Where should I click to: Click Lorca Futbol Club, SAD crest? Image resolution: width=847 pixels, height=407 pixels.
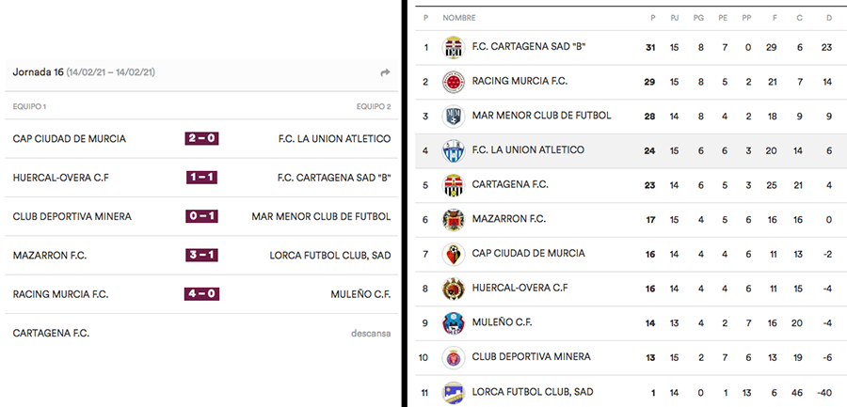[x=453, y=391]
